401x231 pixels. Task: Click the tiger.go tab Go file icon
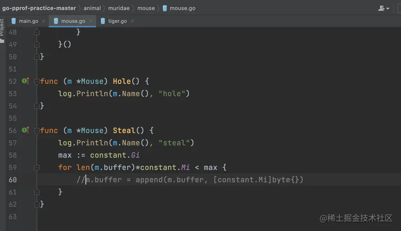click(x=103, y=21)
